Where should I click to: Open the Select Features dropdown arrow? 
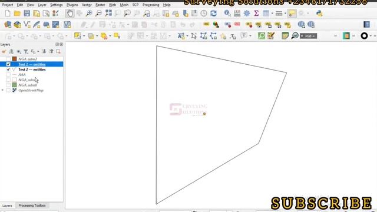[84, 36]
